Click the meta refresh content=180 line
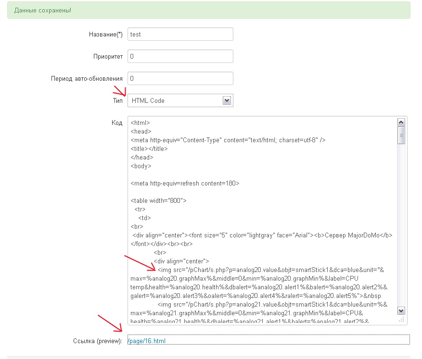 coord(185,183)
